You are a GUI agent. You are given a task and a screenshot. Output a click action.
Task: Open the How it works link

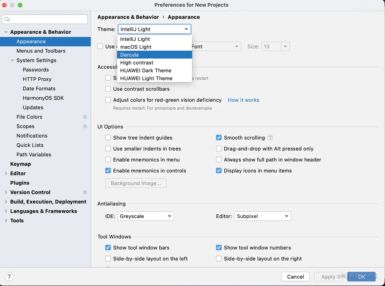(x=243, y=100)
